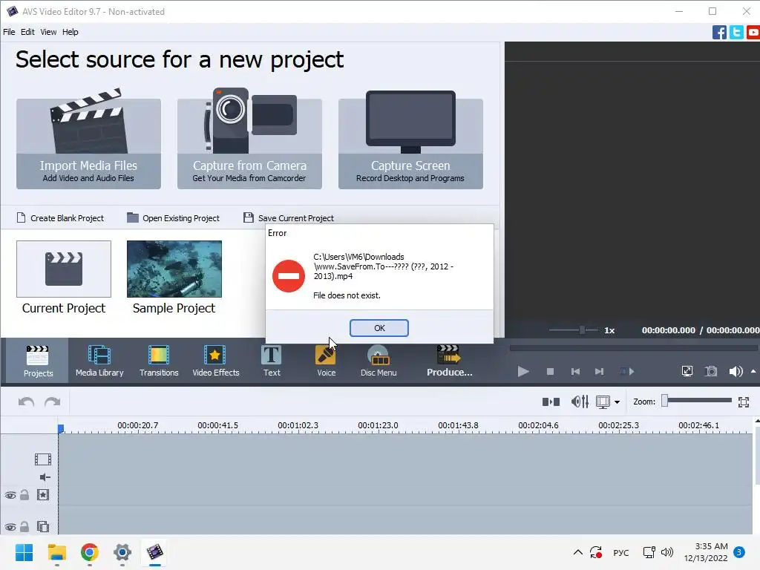
Task: Click AVS Video Editor taskbar icon
Action: click(154, 552)
